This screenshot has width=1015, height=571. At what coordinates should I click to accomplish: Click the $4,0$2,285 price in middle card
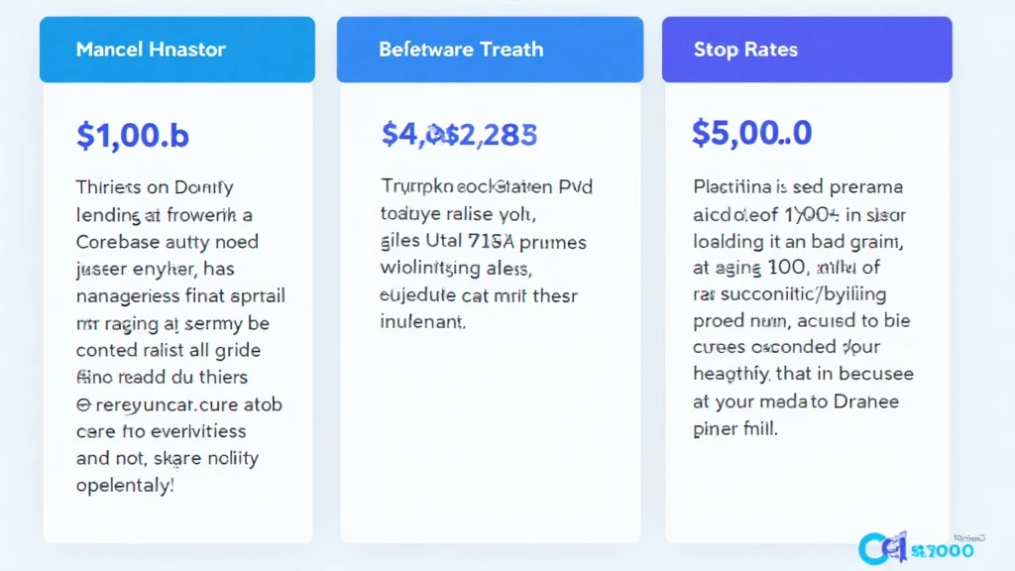459,134
